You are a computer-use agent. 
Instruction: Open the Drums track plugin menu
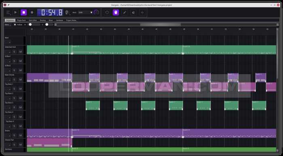click(x=8, y=135)
